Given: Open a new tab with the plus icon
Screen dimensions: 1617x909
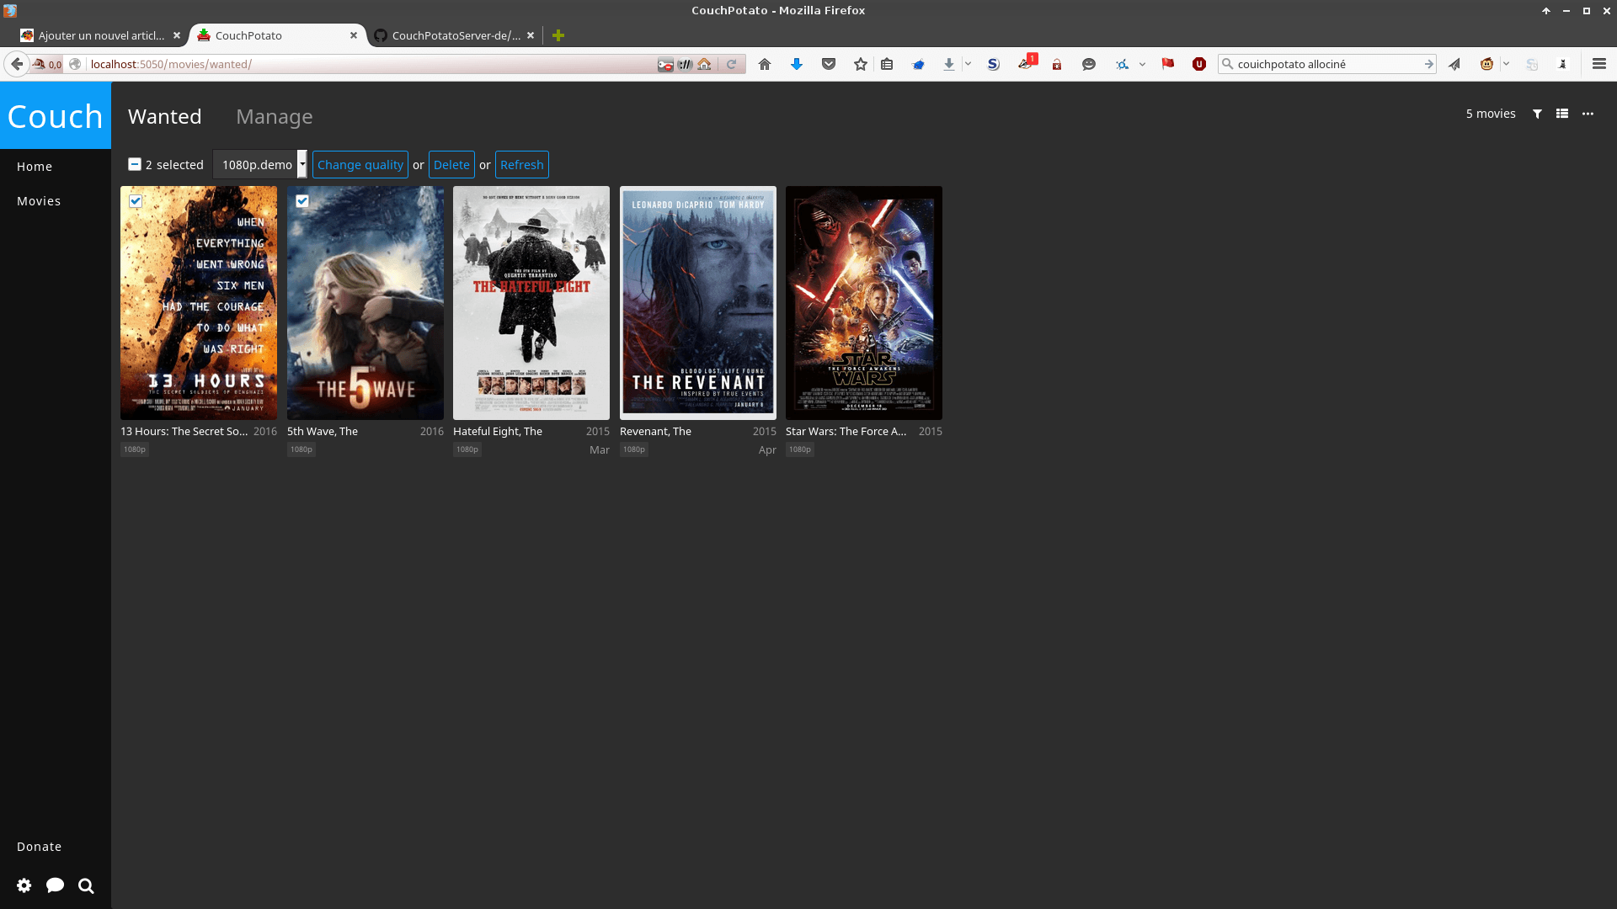Looking at the screenshot, I should tap(558, 35).
